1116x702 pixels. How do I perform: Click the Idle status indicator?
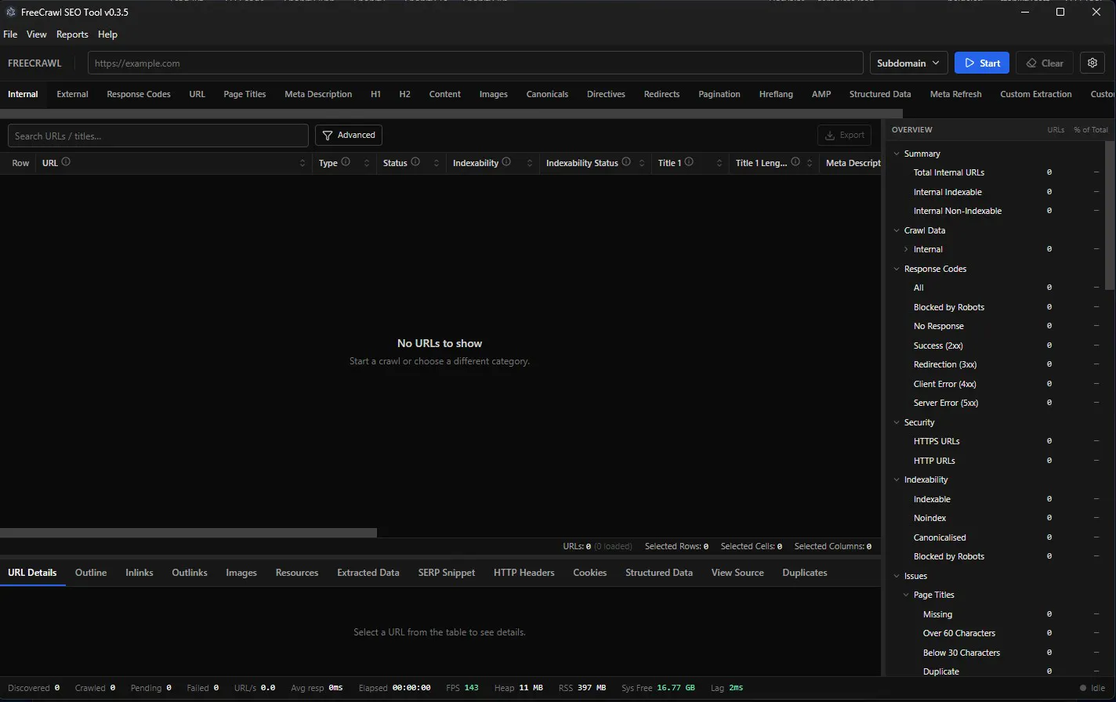(x=1092, y=688)
